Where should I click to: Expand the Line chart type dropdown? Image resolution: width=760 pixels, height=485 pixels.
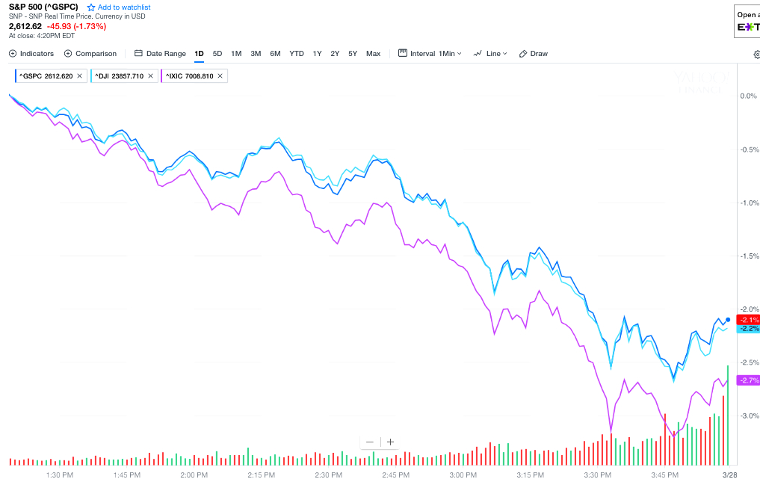pyautogui.click(x=490, y=54)
